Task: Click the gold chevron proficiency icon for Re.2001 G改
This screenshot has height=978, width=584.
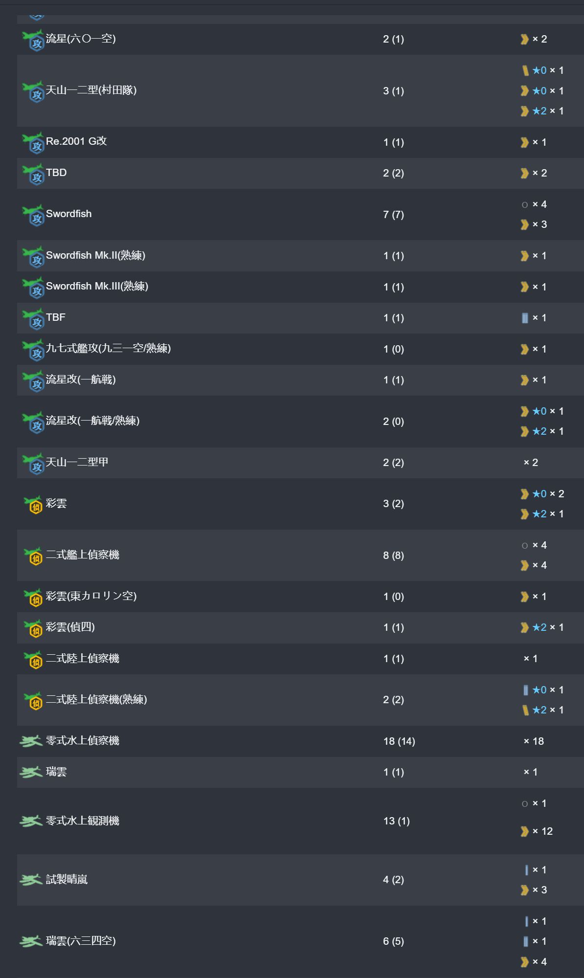Action: coord(525,142)
